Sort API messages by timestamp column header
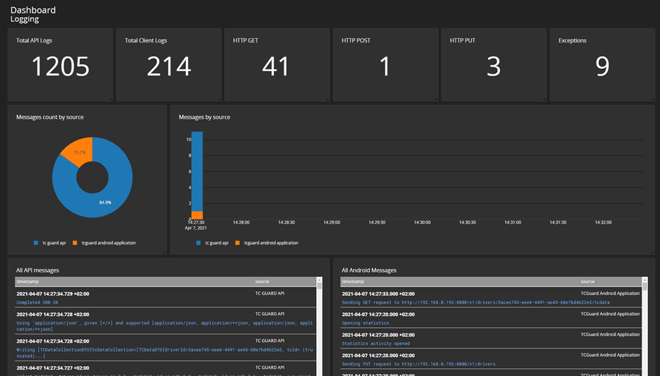Viewport: 660px width, 376px height. [x=28, y=282]
